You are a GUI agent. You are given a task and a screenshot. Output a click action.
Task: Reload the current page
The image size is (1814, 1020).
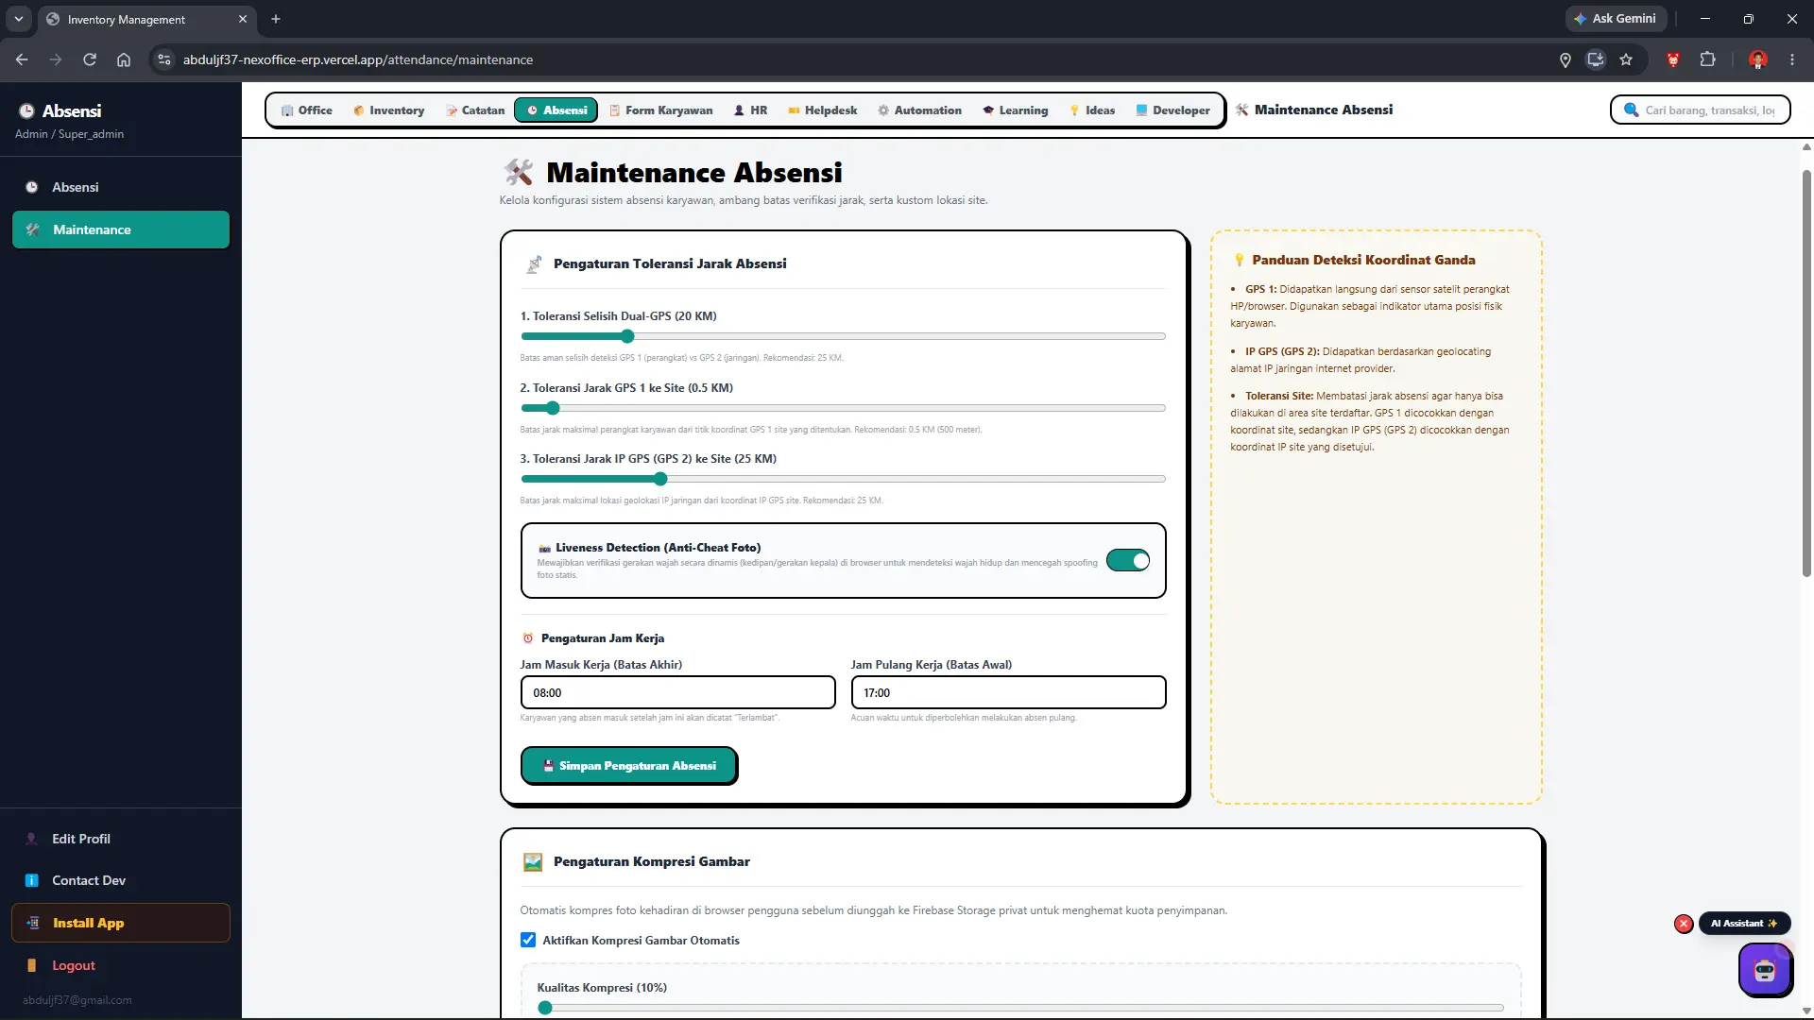[x=90, y=59]
